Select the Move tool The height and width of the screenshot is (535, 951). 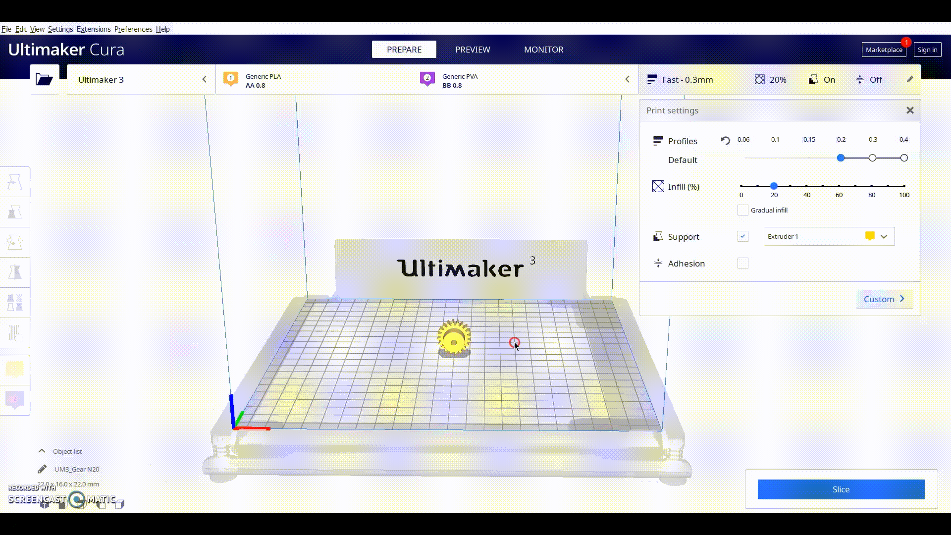pyautogui.click(x=15, y=182)
